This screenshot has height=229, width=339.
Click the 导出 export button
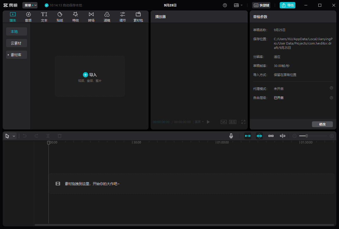point(287,5)
